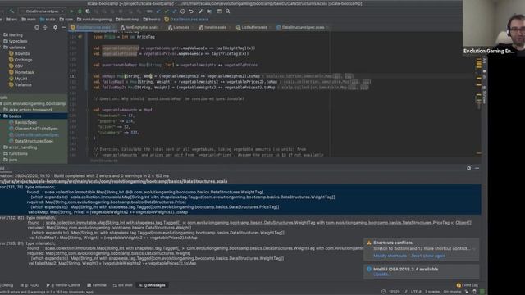This screenshot has height=295, width=525.
Task: Open the Variance file in project tree
Action: [x=21, y=85]
